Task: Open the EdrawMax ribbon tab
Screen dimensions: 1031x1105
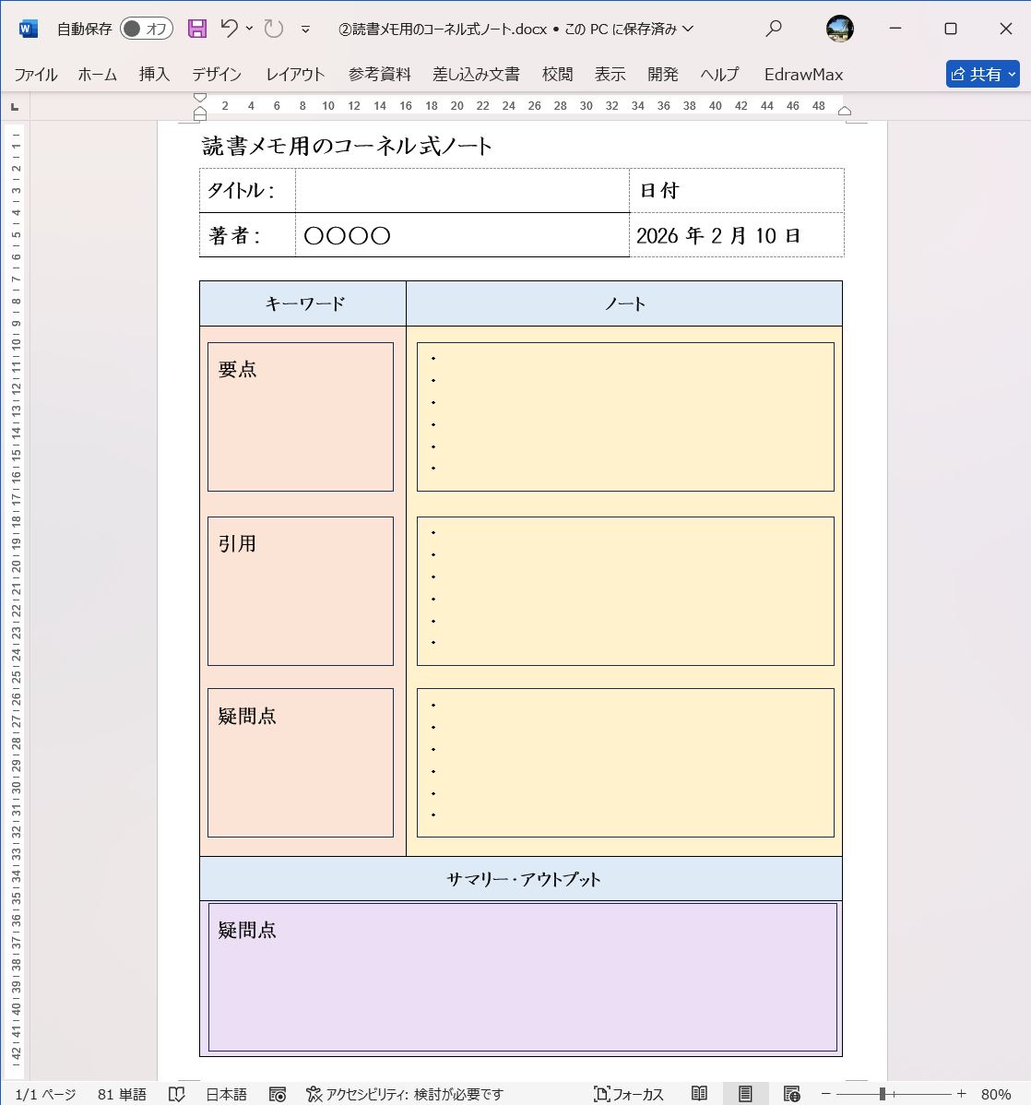Action: [802, 74]
